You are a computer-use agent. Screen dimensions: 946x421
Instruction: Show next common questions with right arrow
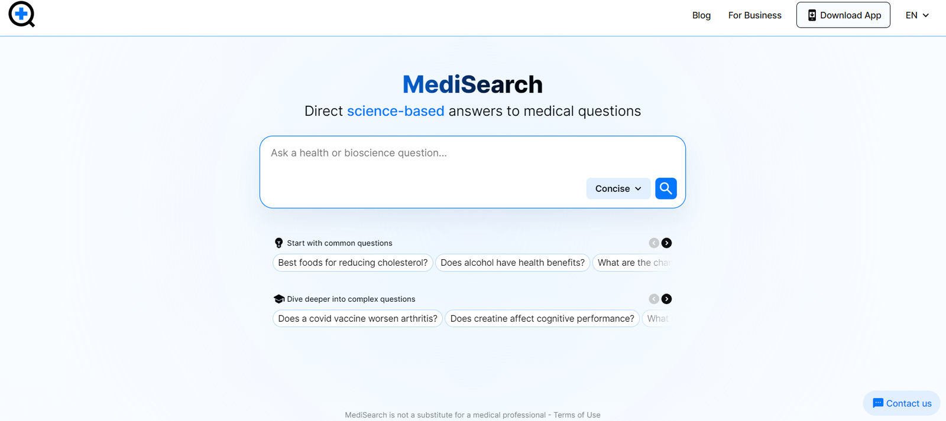tap(666, 243)
